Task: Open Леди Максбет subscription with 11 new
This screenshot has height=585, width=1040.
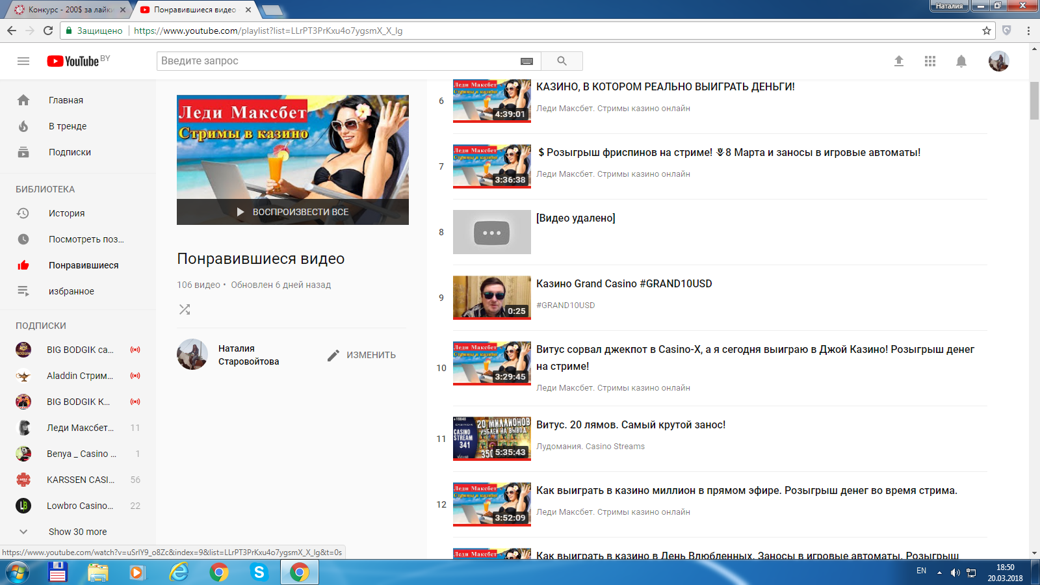Action: tap(78, 428)
